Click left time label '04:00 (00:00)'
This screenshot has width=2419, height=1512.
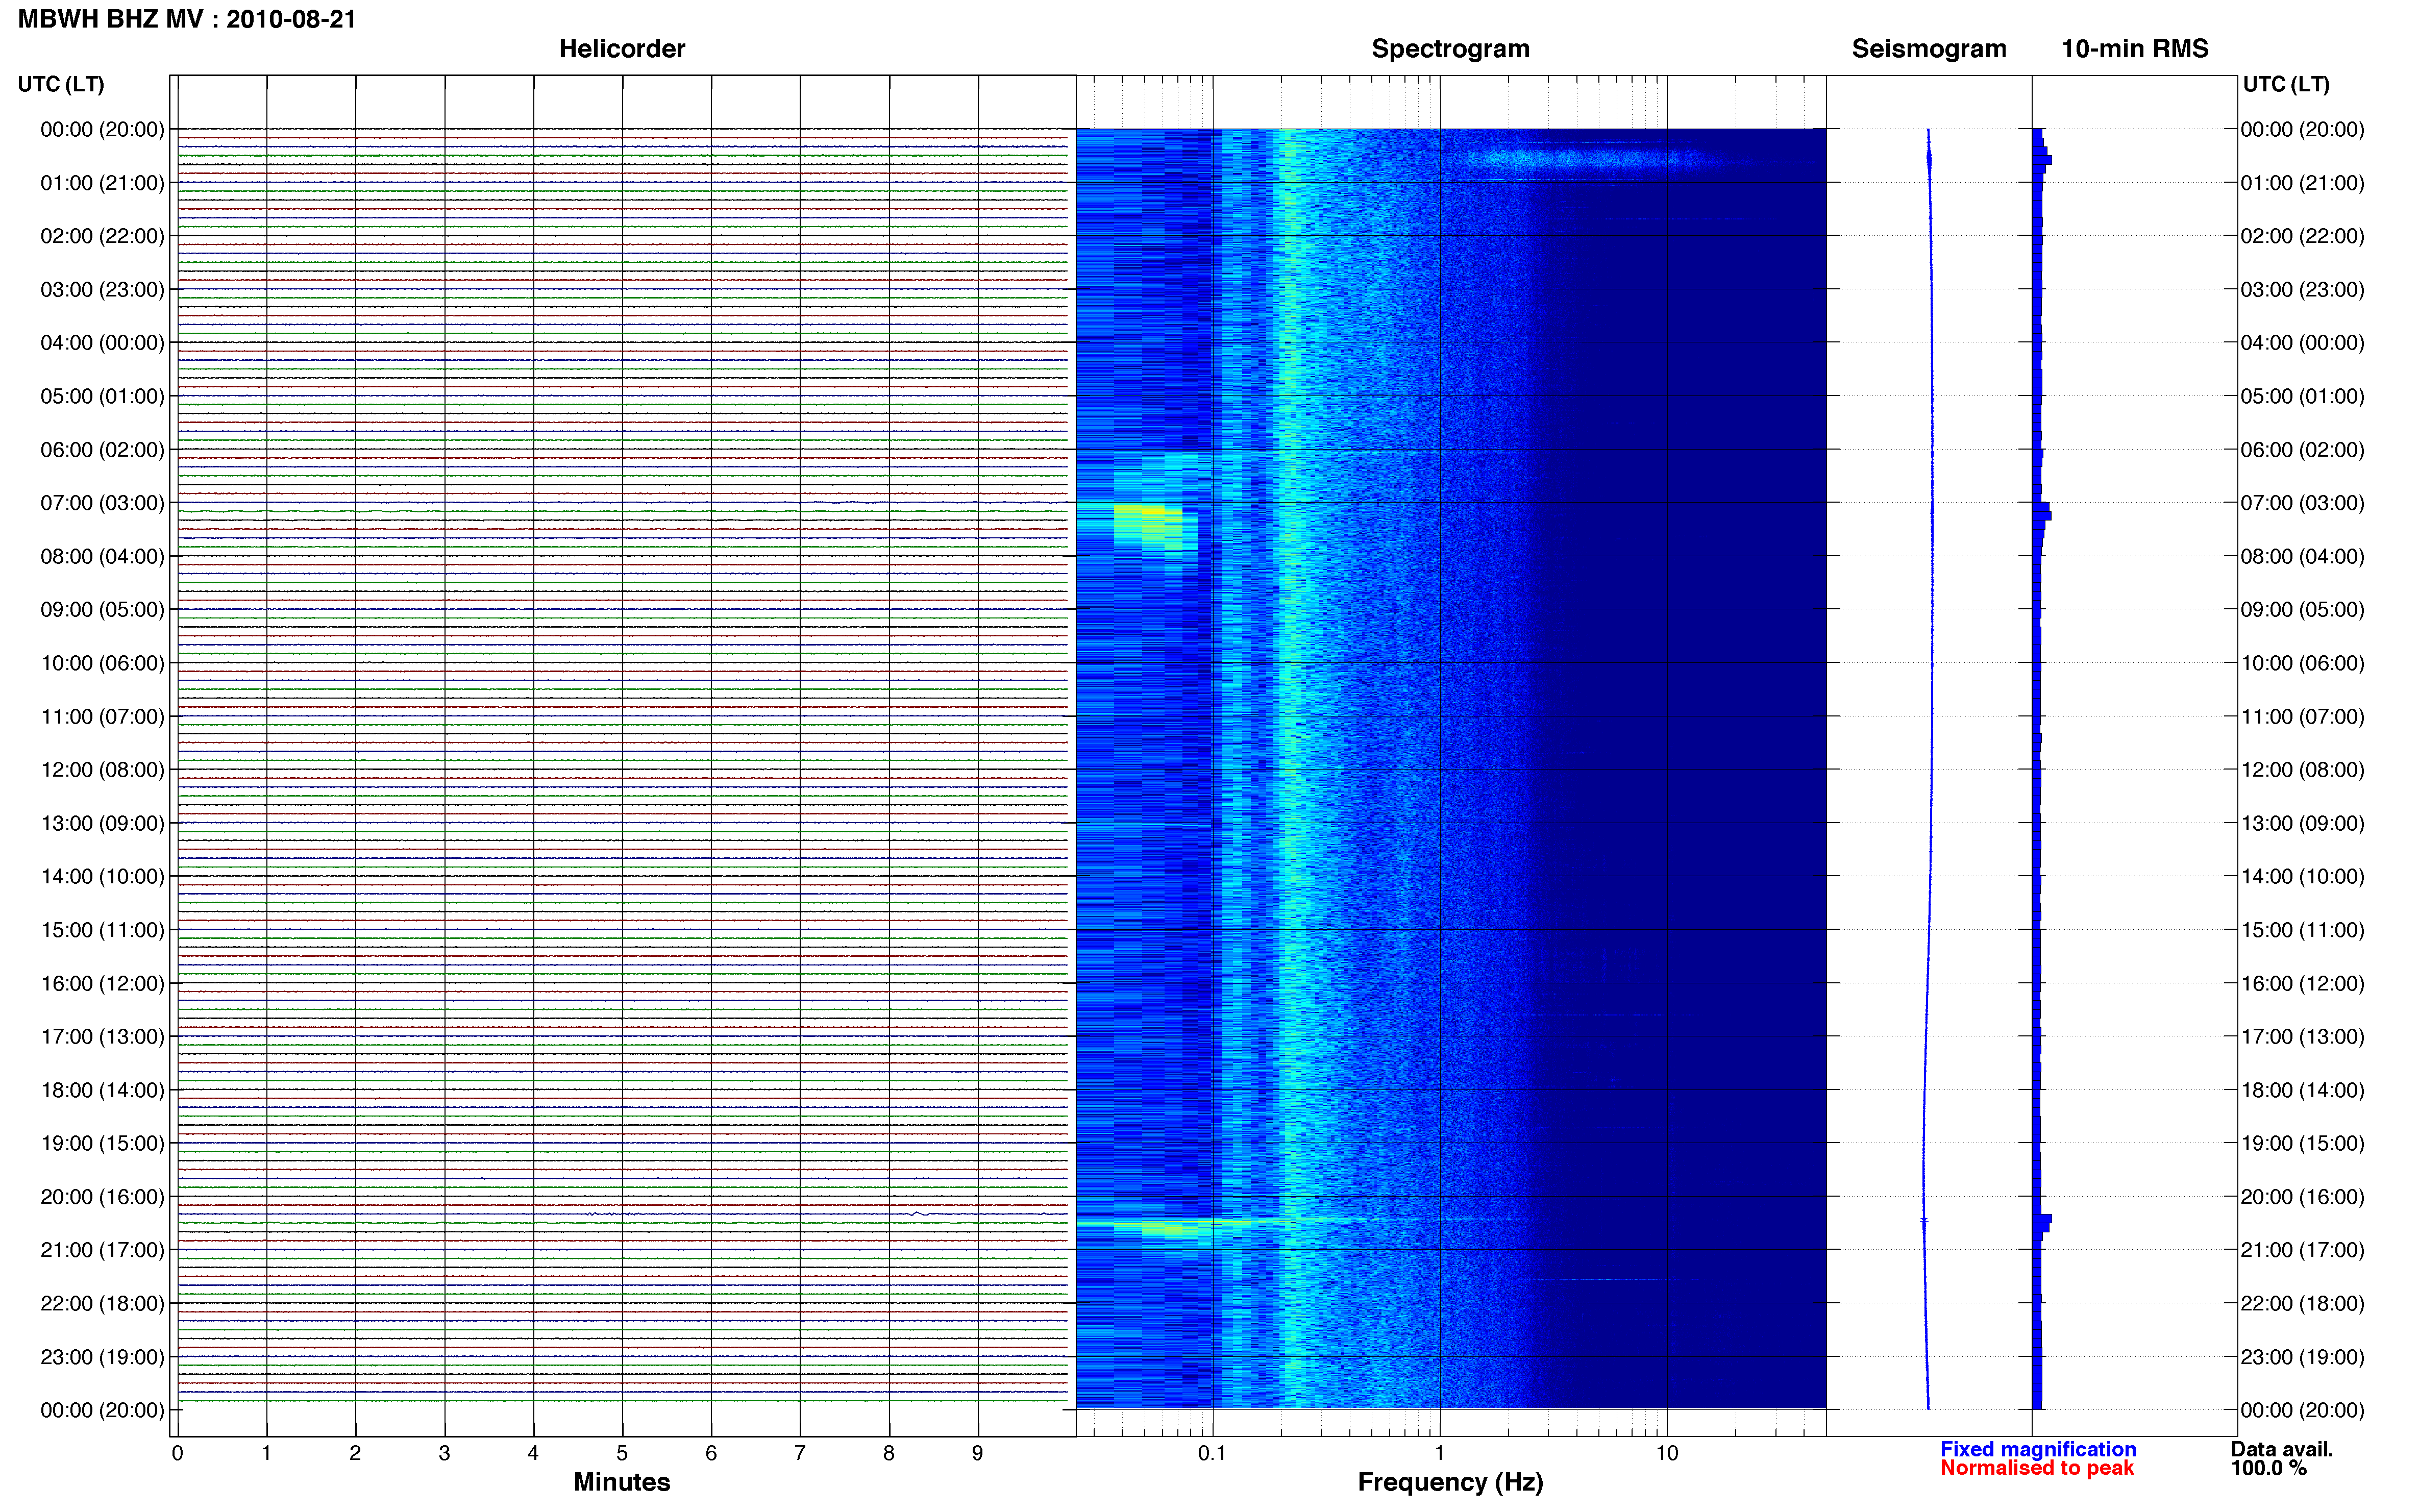(x=102, y=343)
